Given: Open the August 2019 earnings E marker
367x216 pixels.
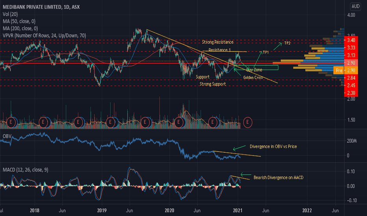Looking at the screenshot, I should (x=145, y=122).
